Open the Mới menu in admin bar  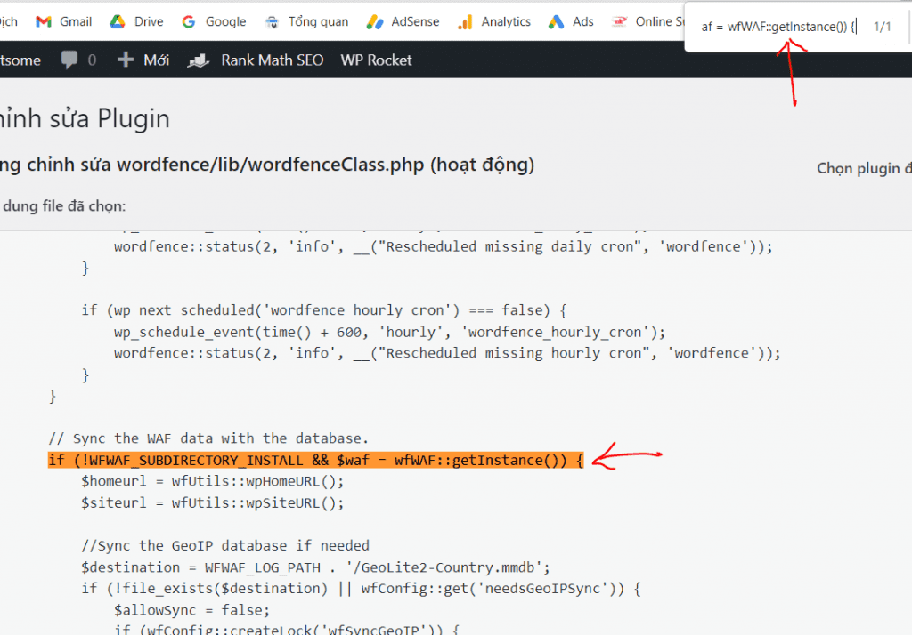[x=157, y=60]
